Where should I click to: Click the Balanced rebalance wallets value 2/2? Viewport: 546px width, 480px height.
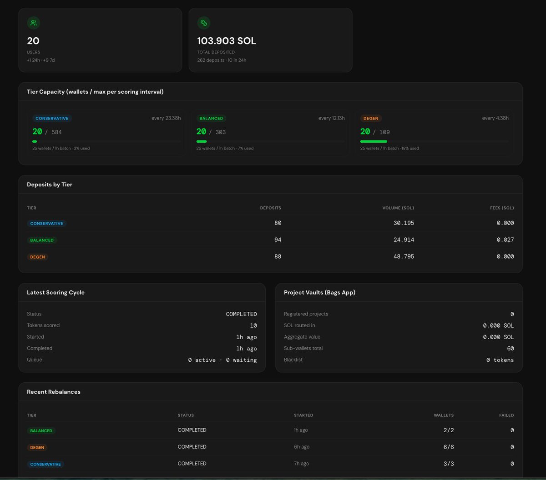point(449,430)
